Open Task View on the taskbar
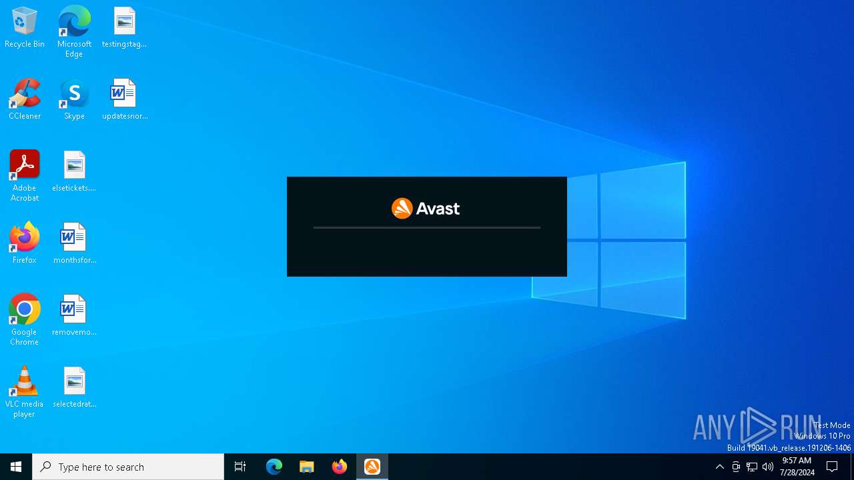This screenshot has width=854, height=480. [240, 467]
